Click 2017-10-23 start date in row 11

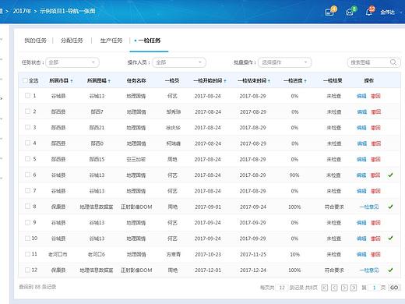pos(208,255)
